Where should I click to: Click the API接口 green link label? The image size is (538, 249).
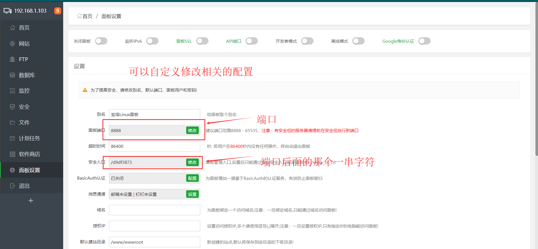click(x=234, y=41)
